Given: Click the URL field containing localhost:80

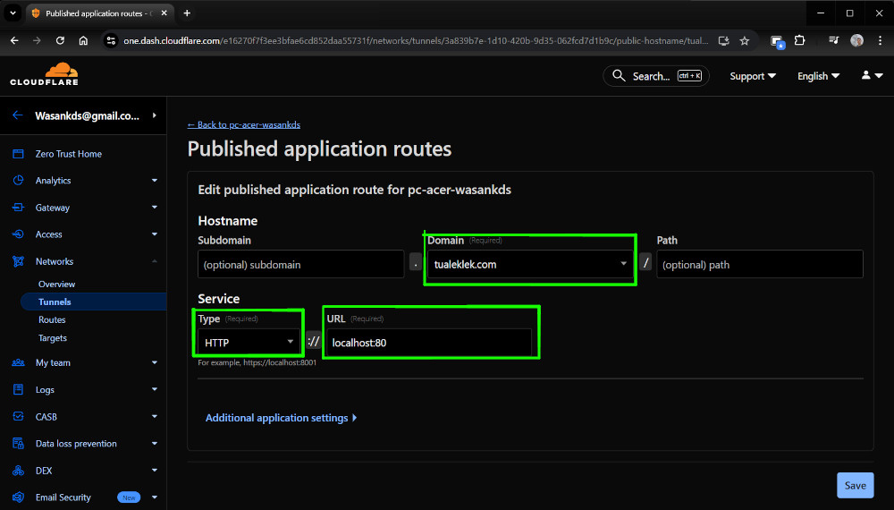Looking at the screenshot, I should pos(428,342).
